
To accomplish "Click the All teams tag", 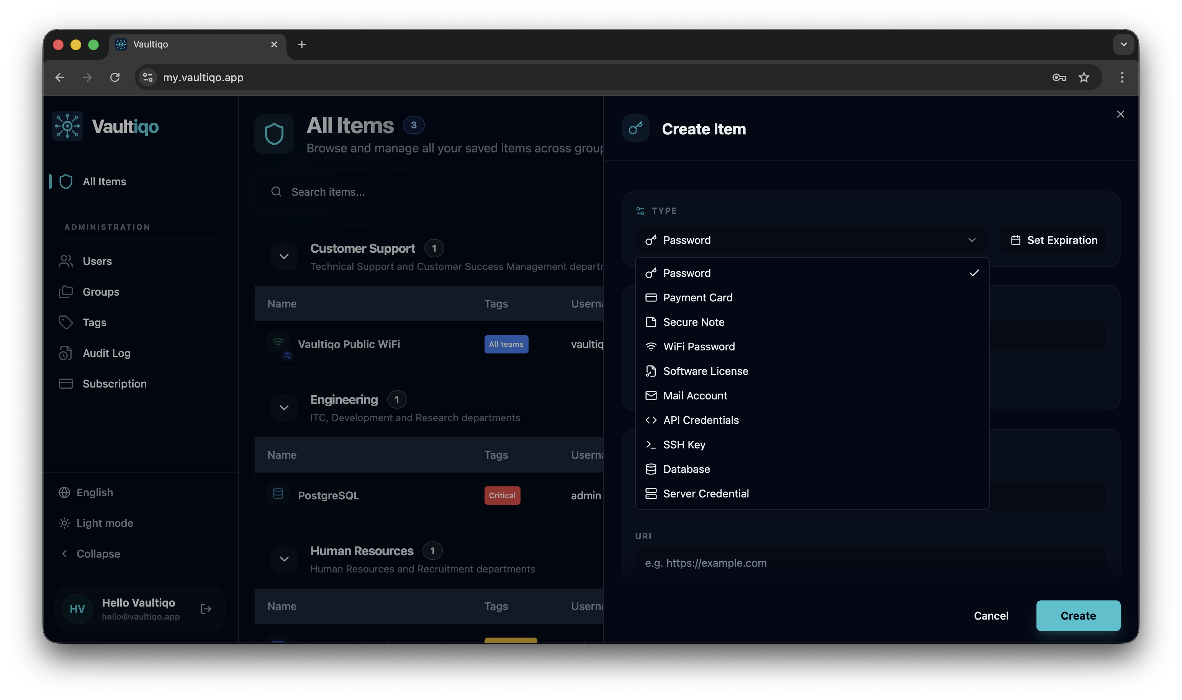I will point(506,344).
